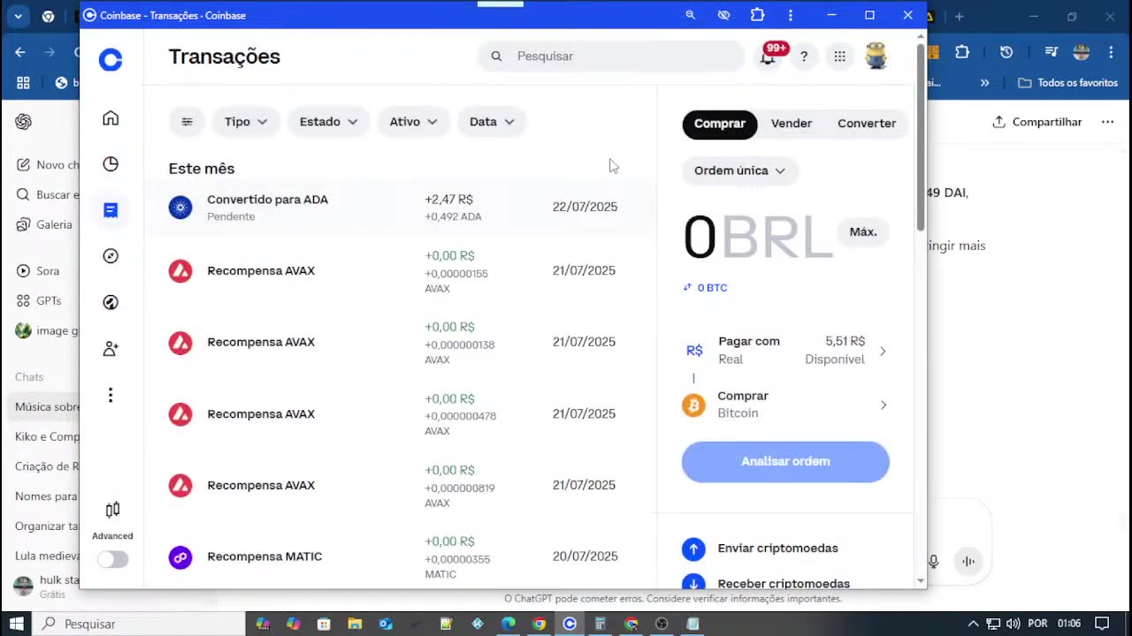This screenshot has width=1132, height=636.
Task: Switch to the Vender tab
Action: (x=792, y=124)
